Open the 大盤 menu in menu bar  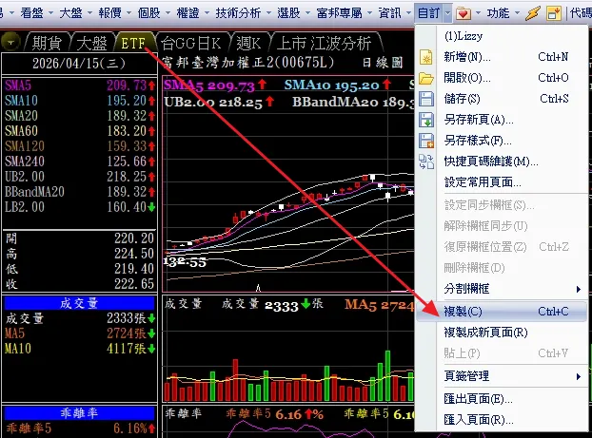(70, 13)
